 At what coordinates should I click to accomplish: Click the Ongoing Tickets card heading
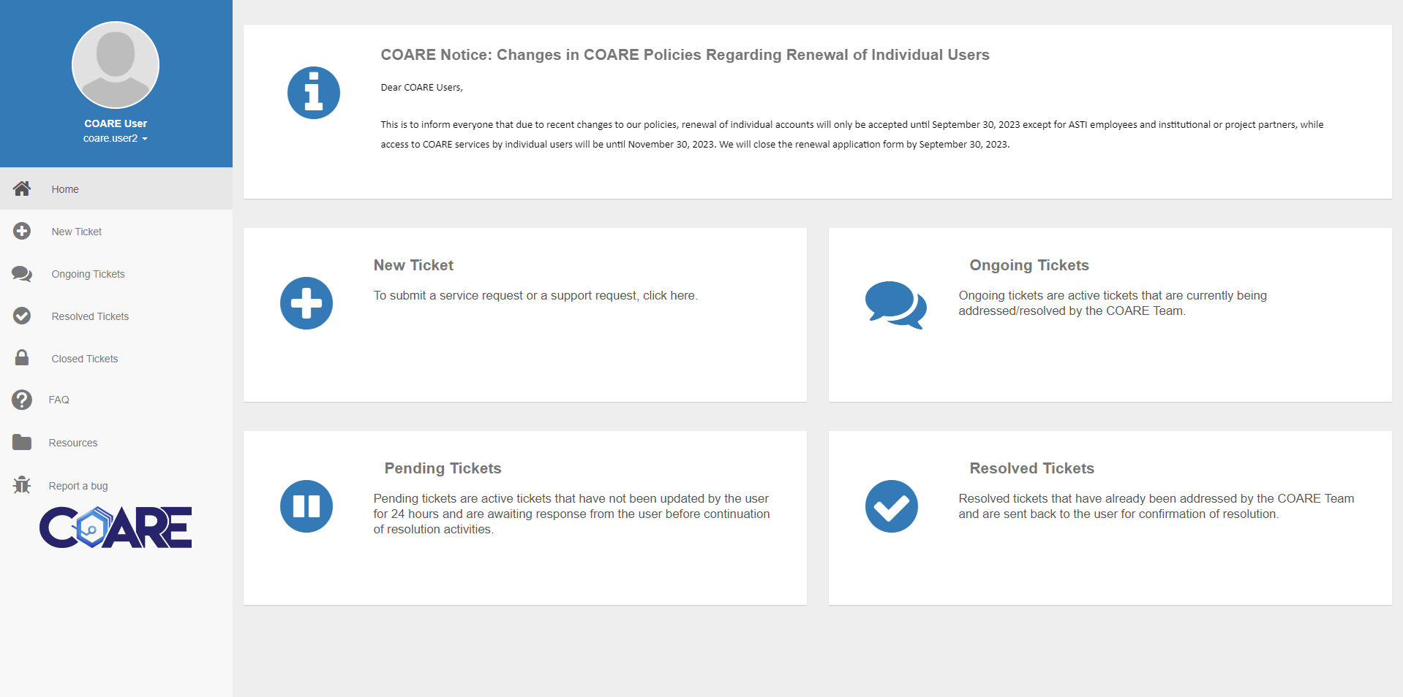[x=1029, y=265]
